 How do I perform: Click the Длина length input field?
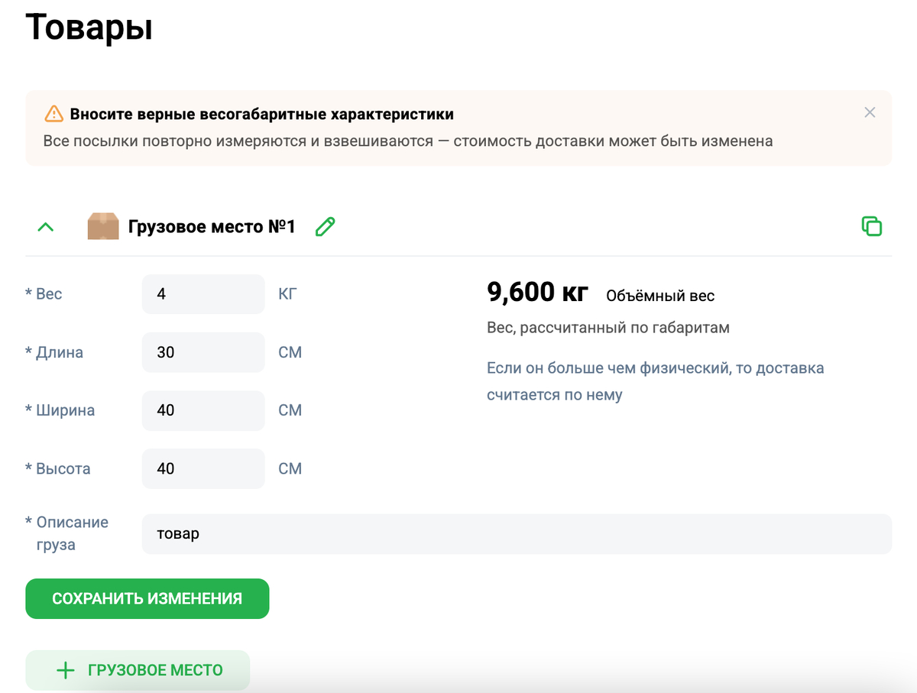click(203, 352)
